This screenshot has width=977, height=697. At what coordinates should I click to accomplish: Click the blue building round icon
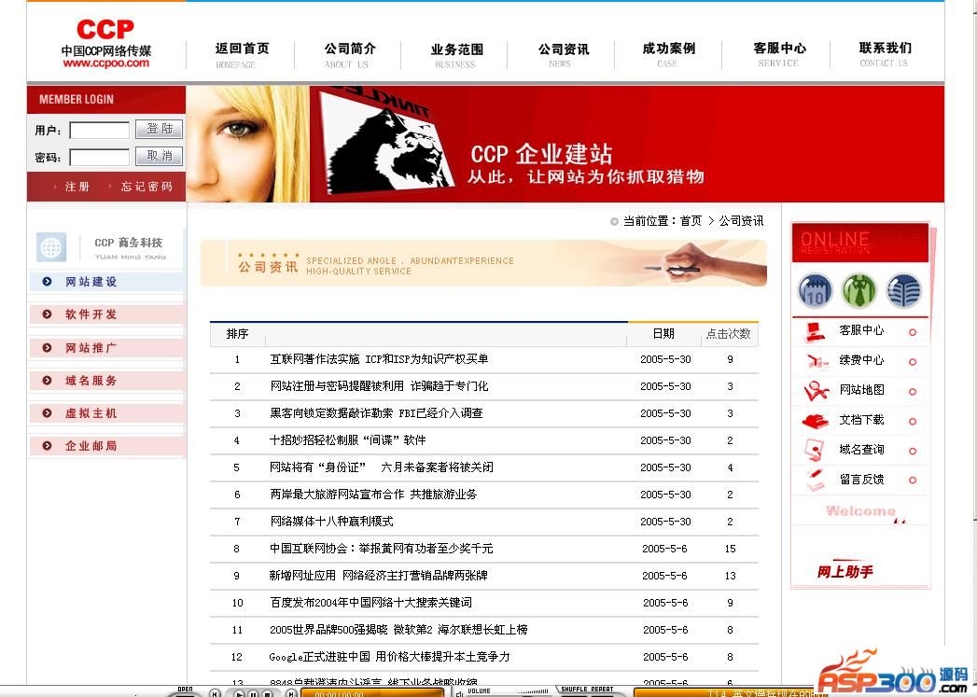coord(902,291)
